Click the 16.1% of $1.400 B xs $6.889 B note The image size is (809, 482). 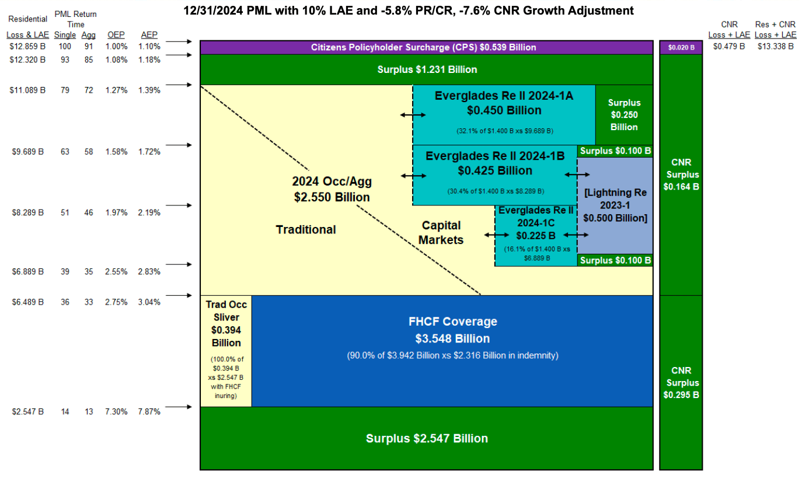click(x=536, y=253)
